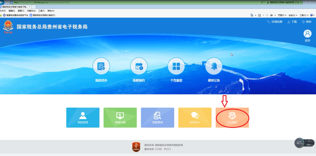
Task: Expand the RSS feeds dropdown arrow
Action: pyautogui.click(x=263, y=15)
